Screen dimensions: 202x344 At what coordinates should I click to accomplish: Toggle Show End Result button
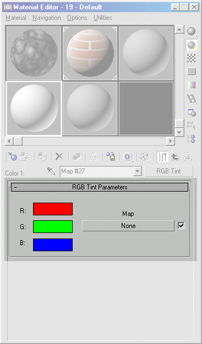click(162, 157)
